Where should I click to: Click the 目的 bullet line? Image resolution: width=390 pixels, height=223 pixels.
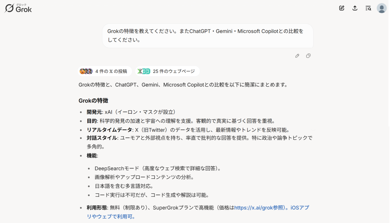(181, 121)
